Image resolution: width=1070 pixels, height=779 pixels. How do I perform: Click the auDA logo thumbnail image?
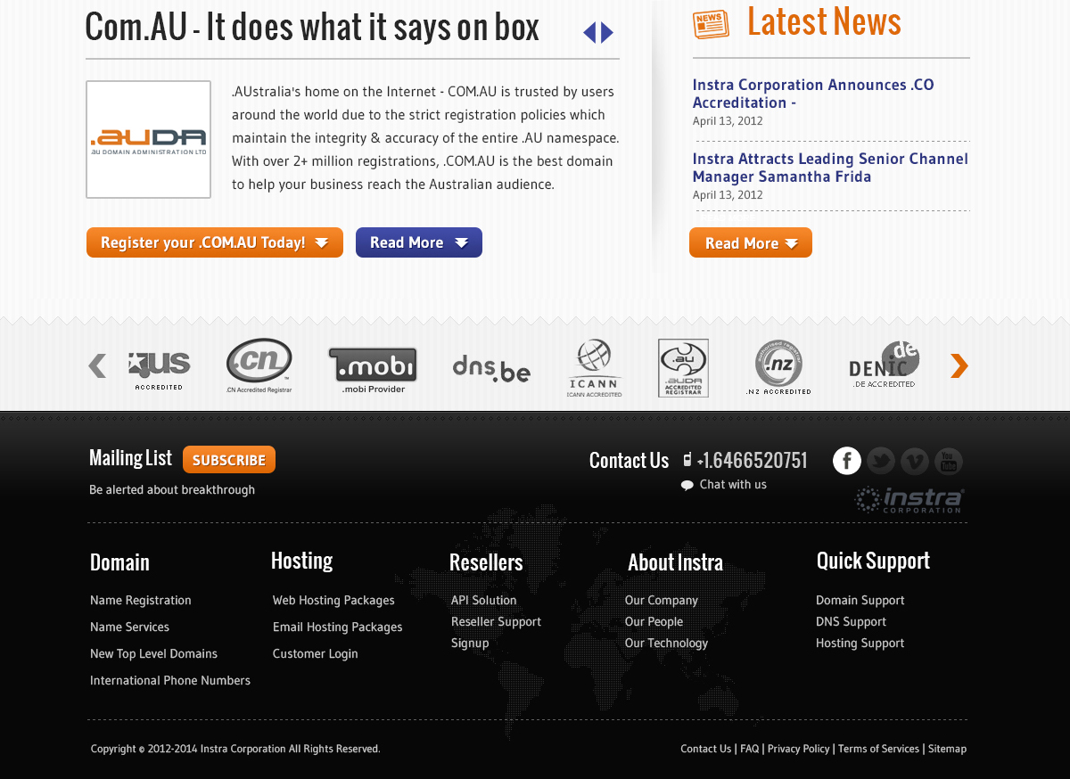coord(148,140)
